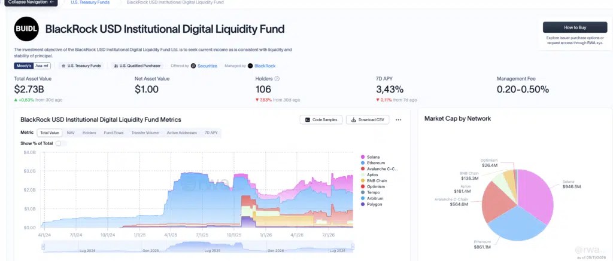Open the Securitize link
This screenshot has width=613, height=261.
(207, 66)
